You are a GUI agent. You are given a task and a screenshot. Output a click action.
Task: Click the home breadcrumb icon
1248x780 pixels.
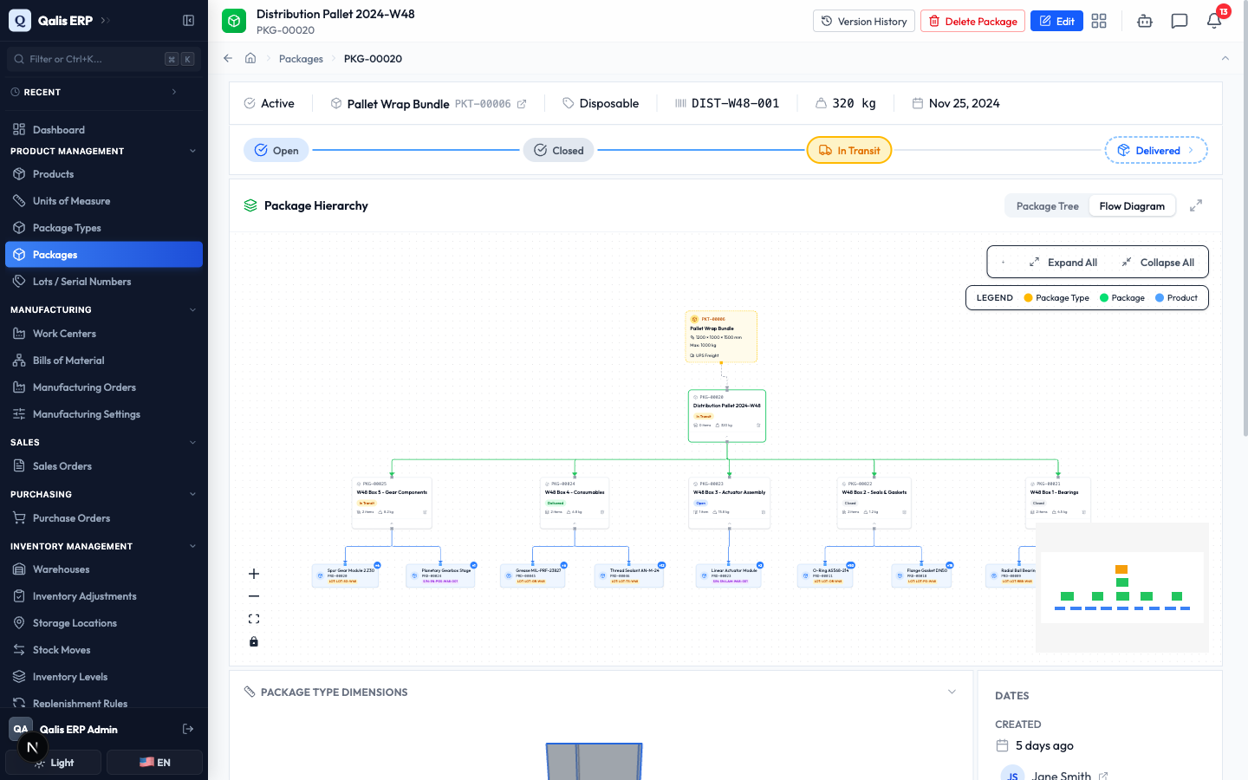[x=250, y=58]
